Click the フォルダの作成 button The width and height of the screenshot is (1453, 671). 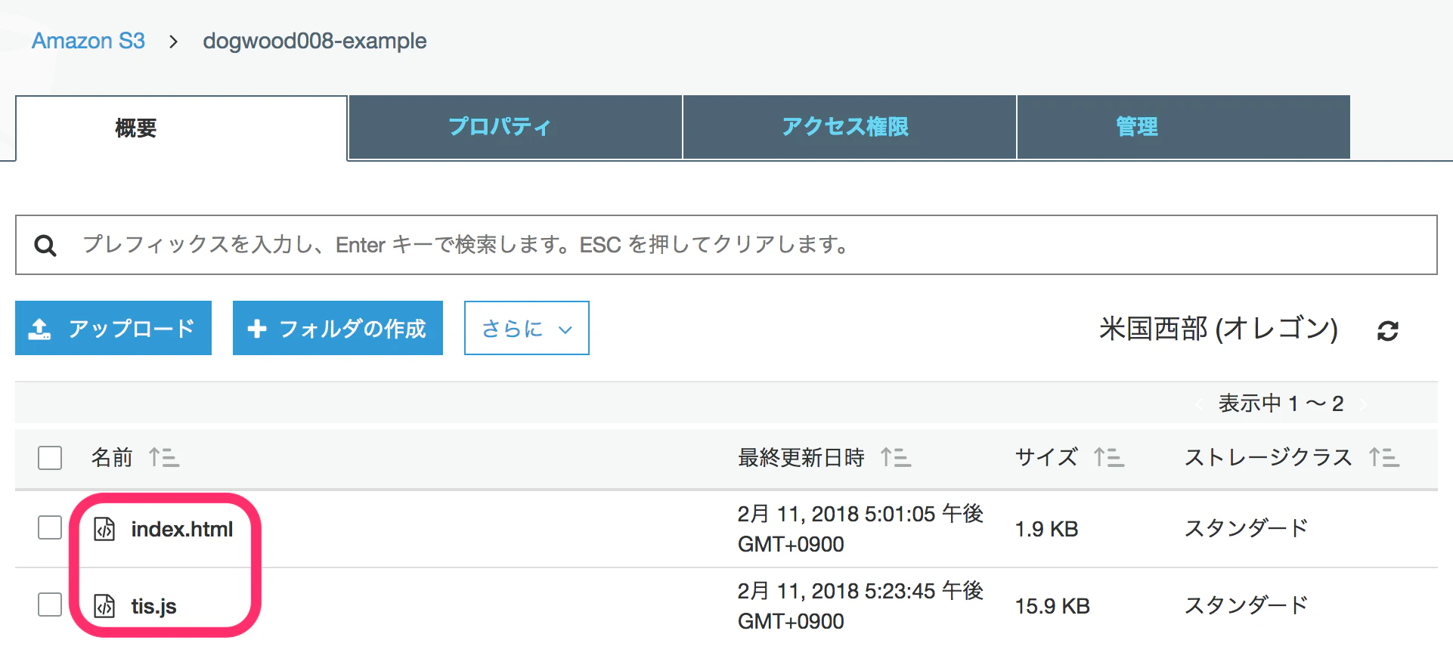[338, 328]
